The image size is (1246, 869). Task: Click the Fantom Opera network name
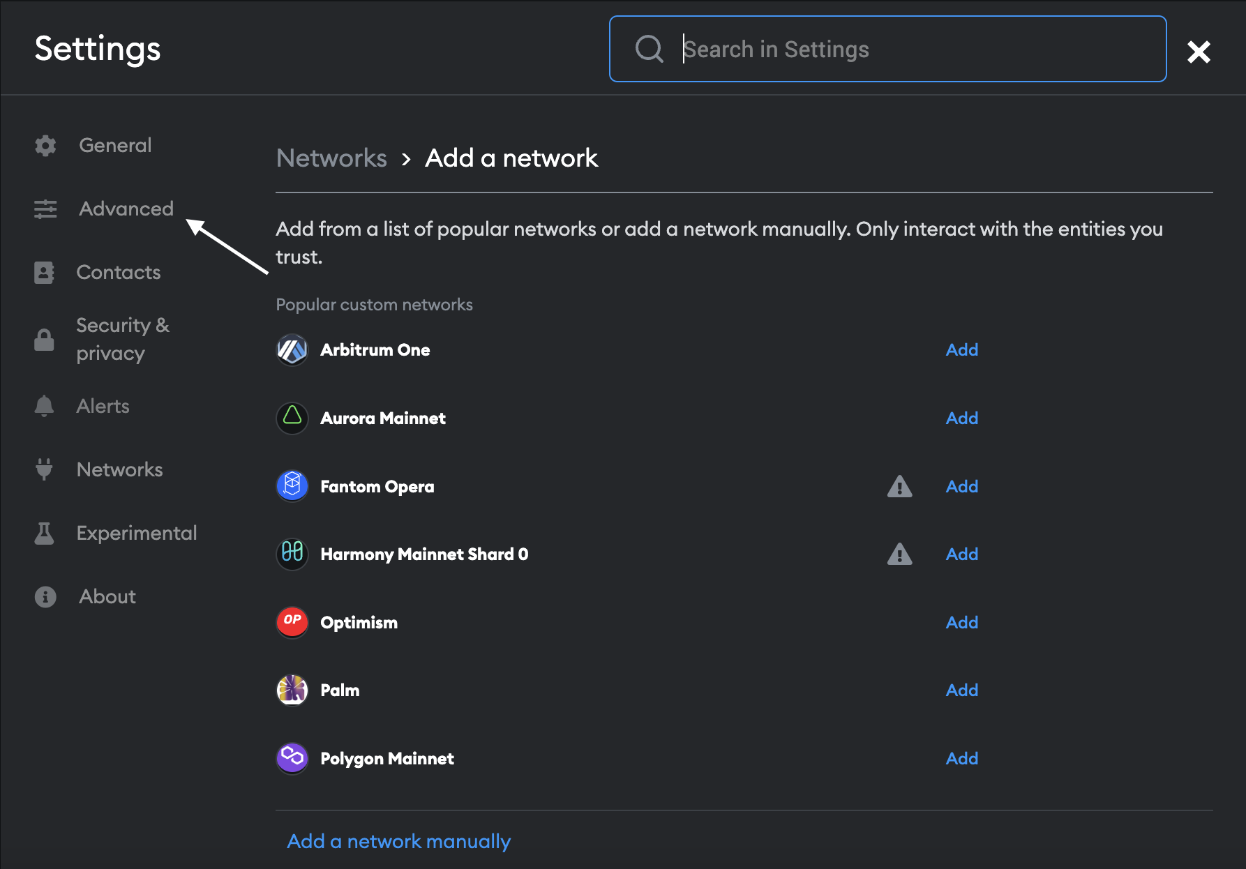click(377, 486)
